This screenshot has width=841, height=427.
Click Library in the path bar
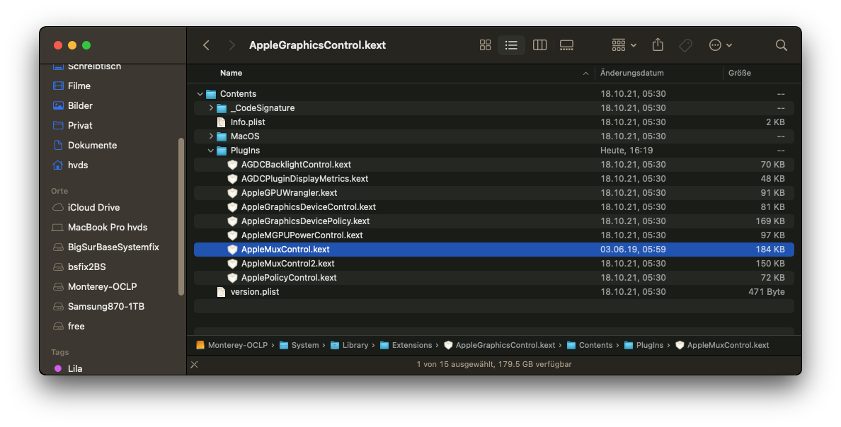(x=350, y=346)
